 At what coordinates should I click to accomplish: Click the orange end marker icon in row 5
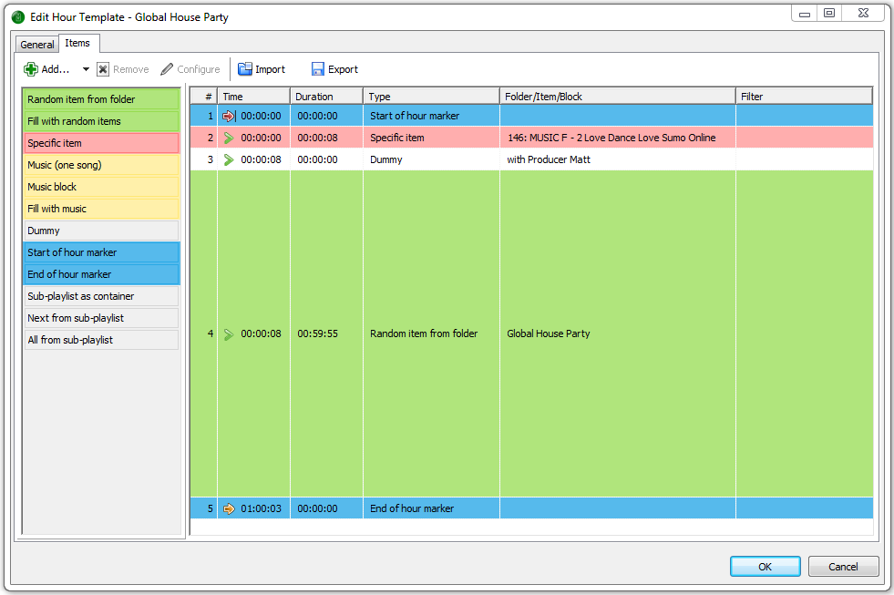(229, 508)
